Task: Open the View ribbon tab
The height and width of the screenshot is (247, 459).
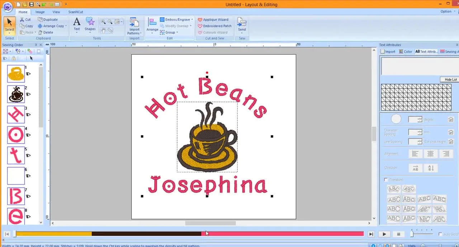Action: tap(56, 12)
